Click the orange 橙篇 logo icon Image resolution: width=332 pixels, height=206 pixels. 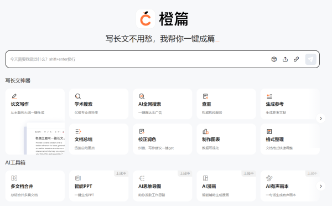click(x=146, y=19)
